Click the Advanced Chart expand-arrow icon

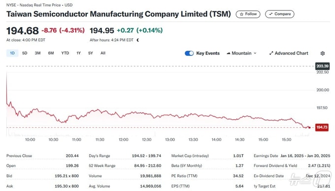271,53
